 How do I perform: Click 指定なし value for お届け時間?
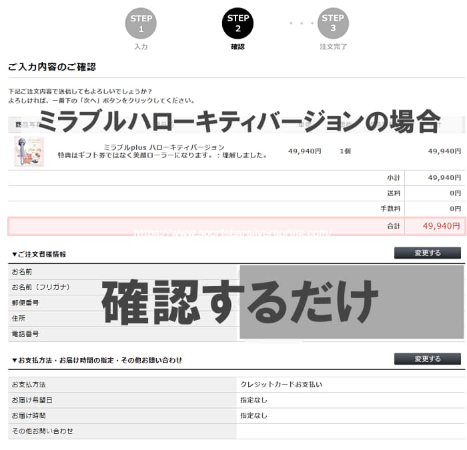pos(254,415)
